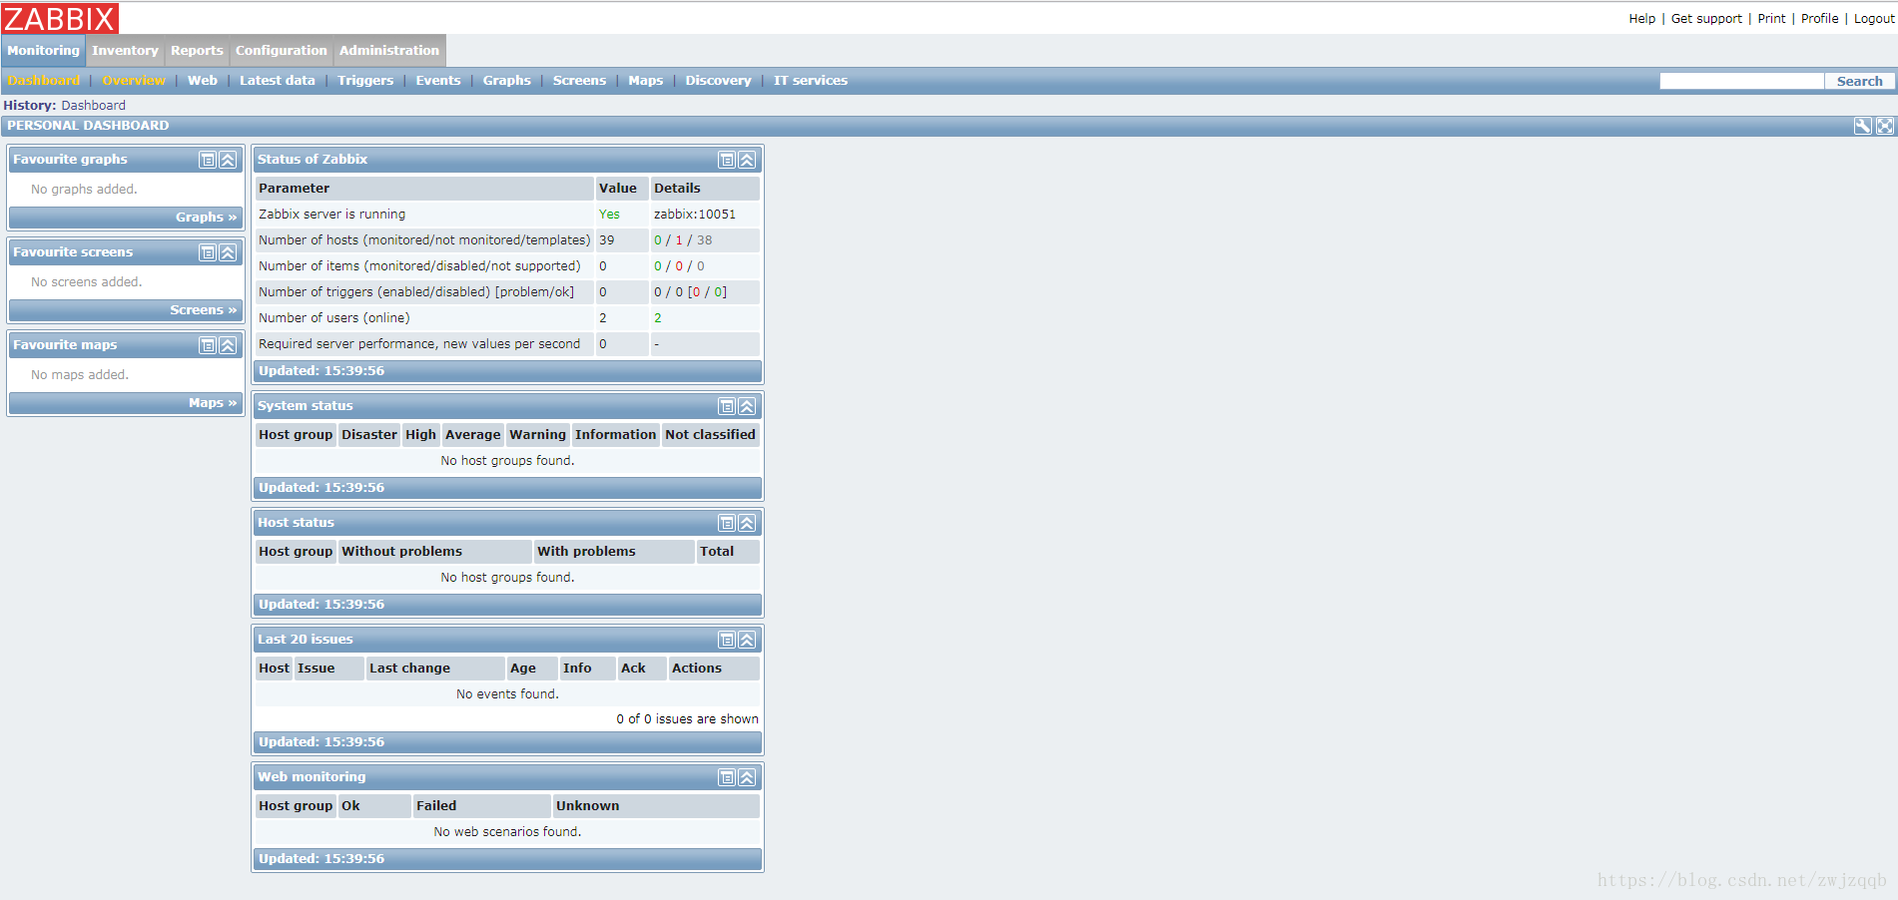
Task: Collapse the Host status widget
Action: [747, 523]
